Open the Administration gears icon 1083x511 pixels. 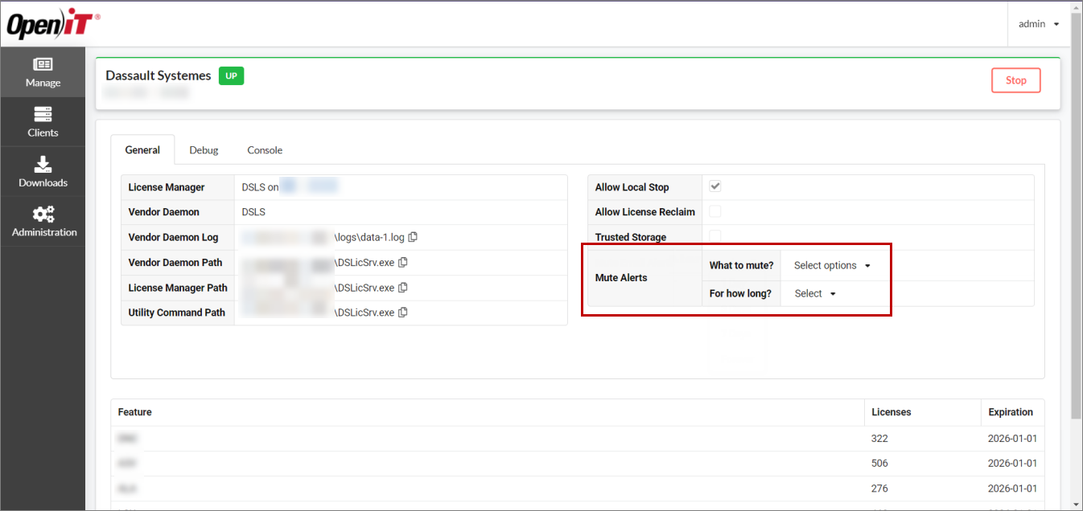pyautogui.click(x=43, y=221)
